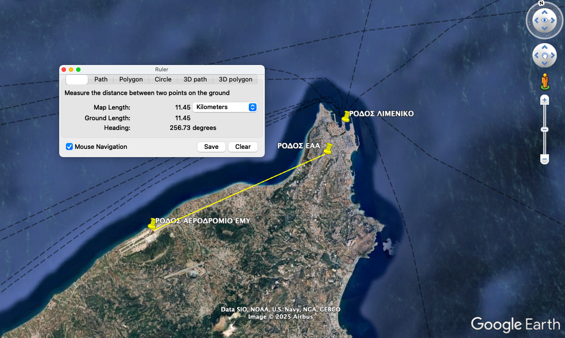This screenshot has width=565, height=338.
Task: Click the zoom slider handle
Action: (545, 129)
